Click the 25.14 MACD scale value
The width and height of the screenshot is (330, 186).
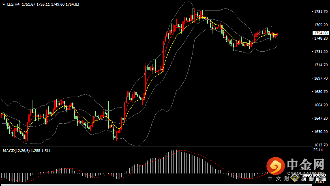point(318,150)
